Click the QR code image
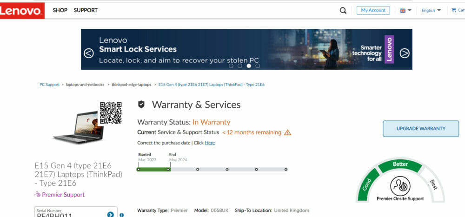 [111, 112]
